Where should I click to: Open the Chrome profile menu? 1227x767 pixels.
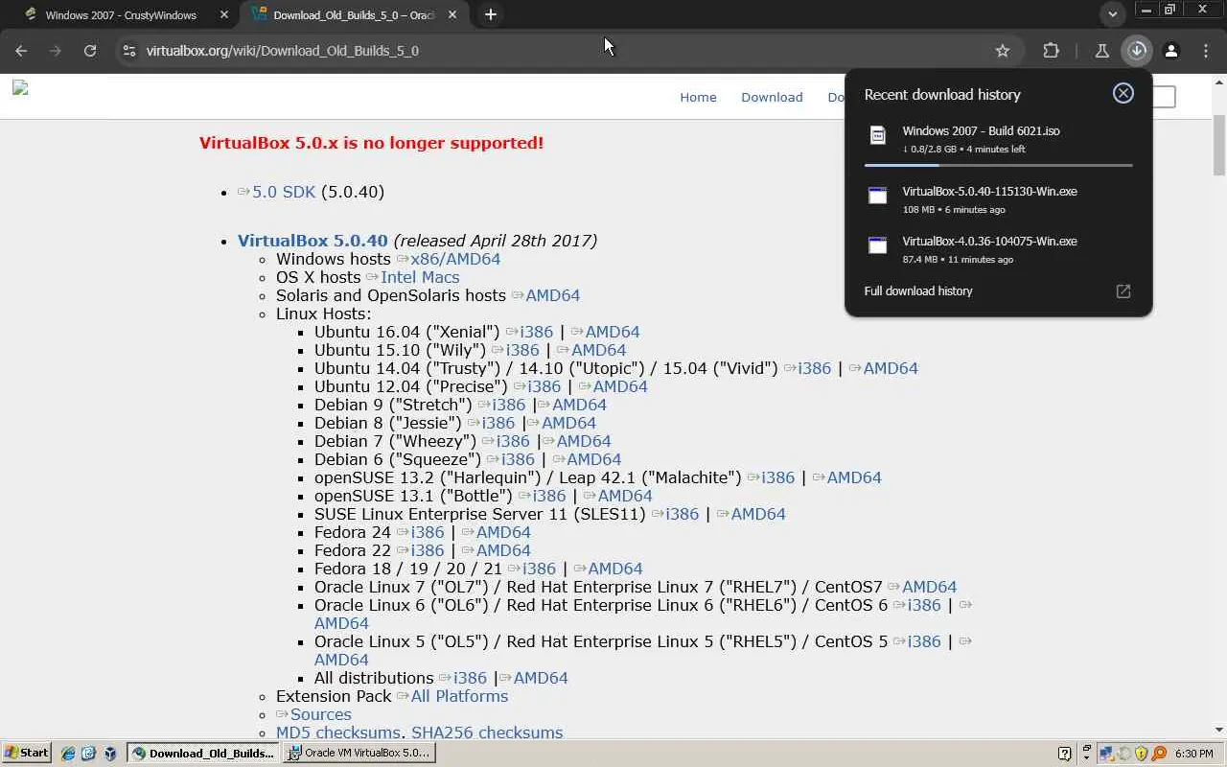pyautogui.click(x=1171, y=51)
